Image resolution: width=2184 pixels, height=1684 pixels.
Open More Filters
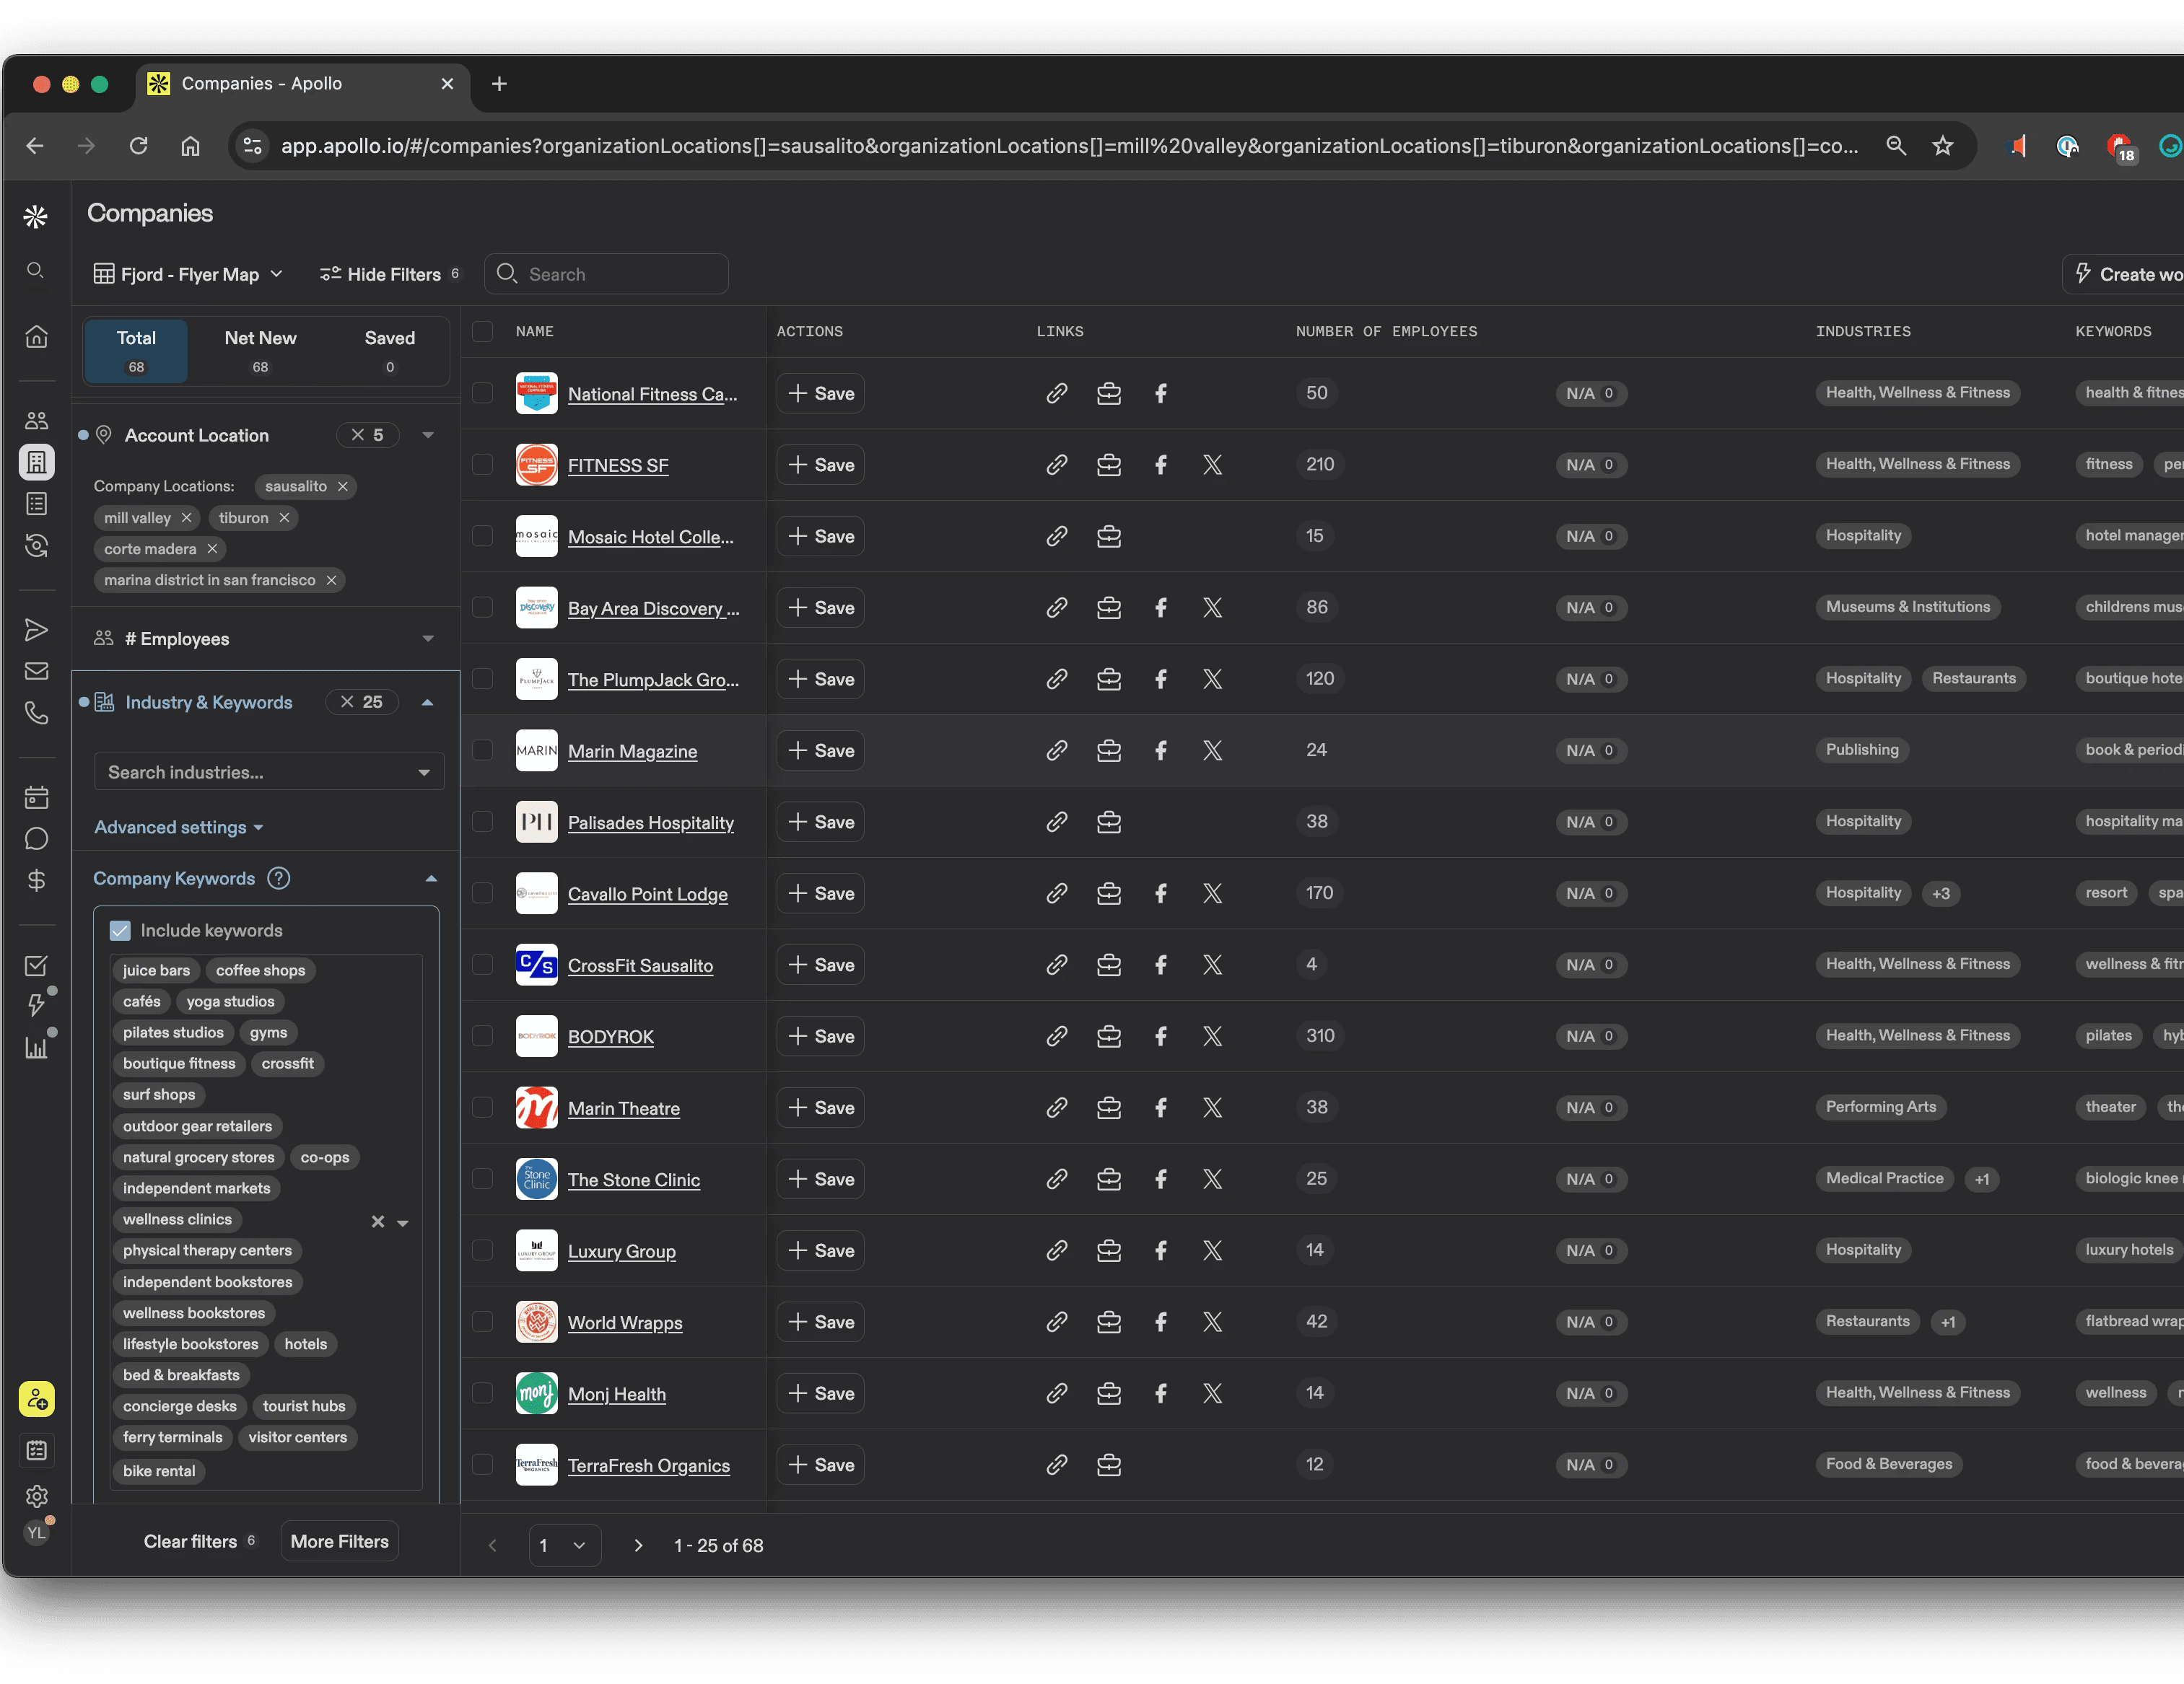click(x=339, y=1541)
